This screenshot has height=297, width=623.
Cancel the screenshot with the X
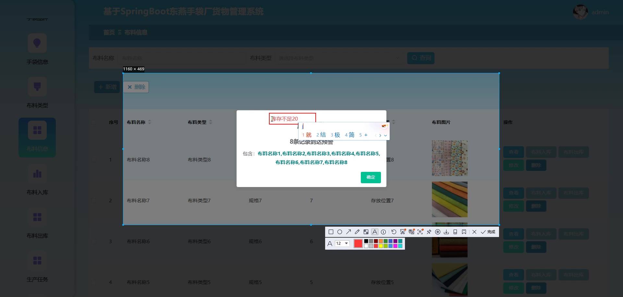pyautogui.click(x=474, y=232)
